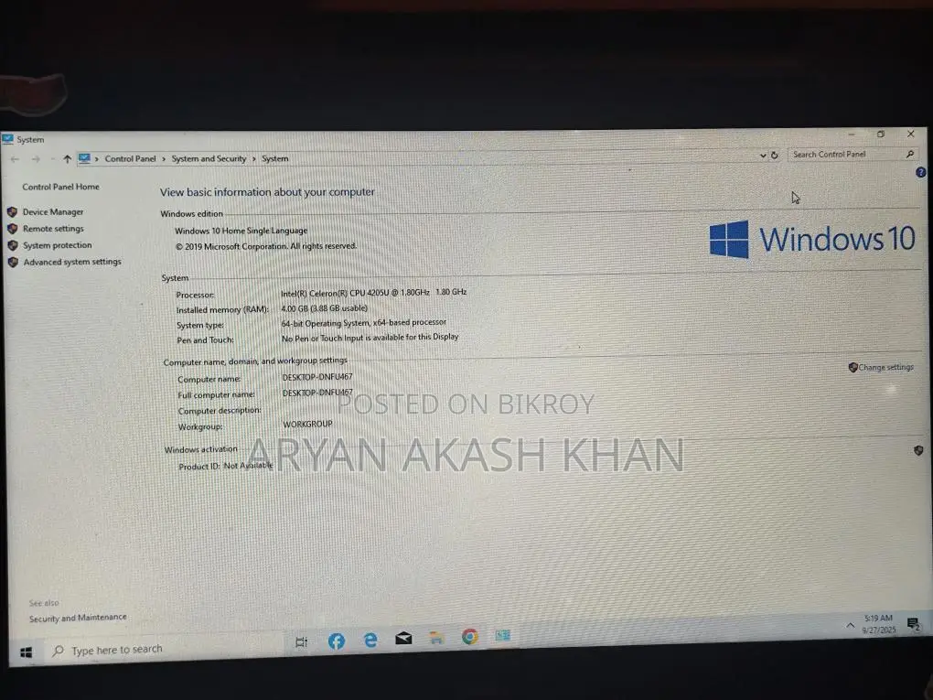Expand chevron after System and Security breadcrumb
The height and width of the screenshot is (700, 933).
click(x=254, y=159)
